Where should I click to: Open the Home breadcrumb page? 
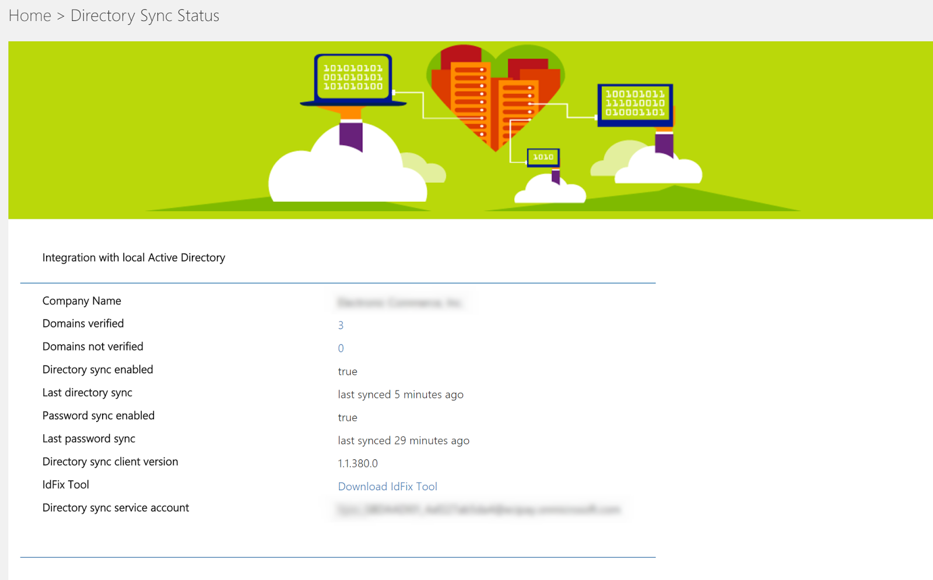click(x=29, y=16)
